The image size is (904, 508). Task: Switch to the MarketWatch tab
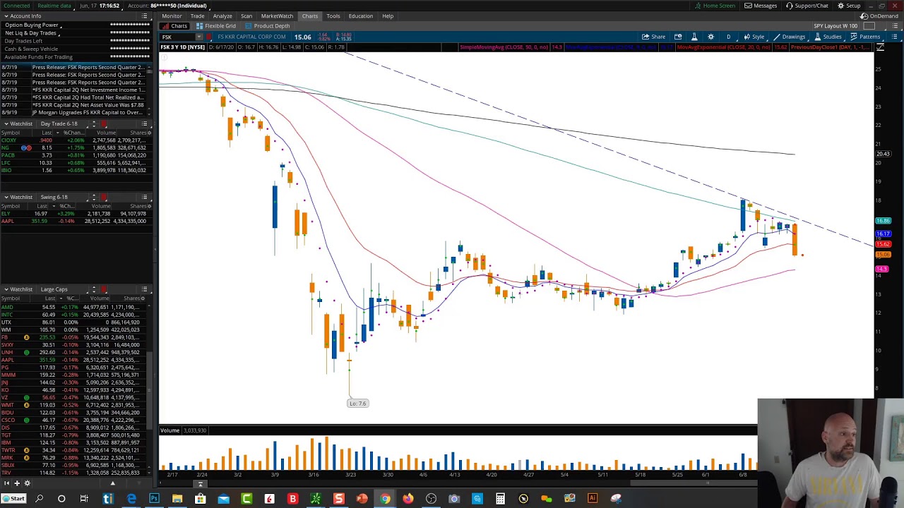(x=277, y=16)
